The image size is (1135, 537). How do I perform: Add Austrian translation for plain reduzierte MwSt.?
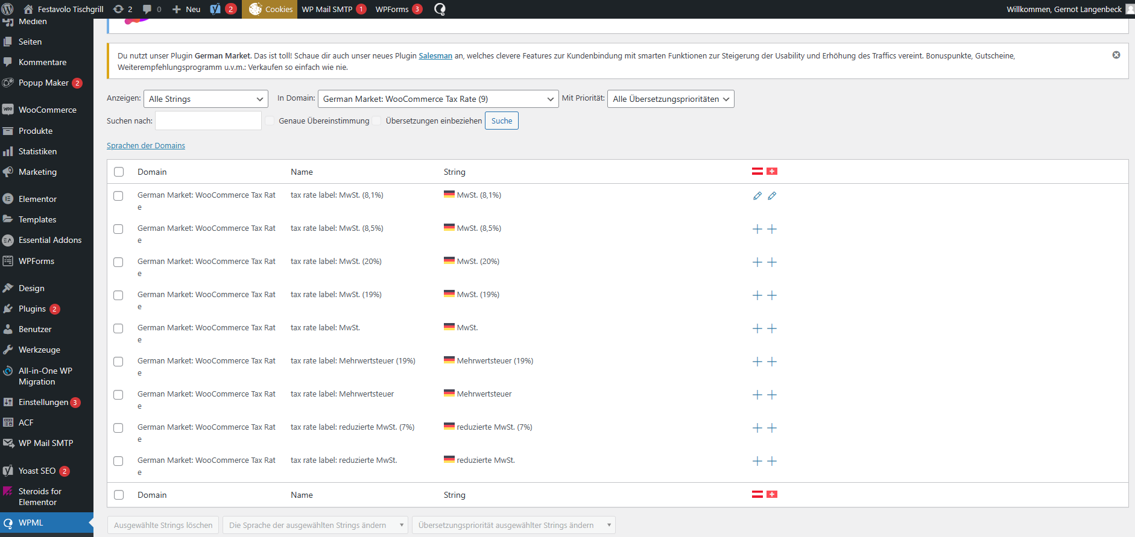tap(757, 461)
